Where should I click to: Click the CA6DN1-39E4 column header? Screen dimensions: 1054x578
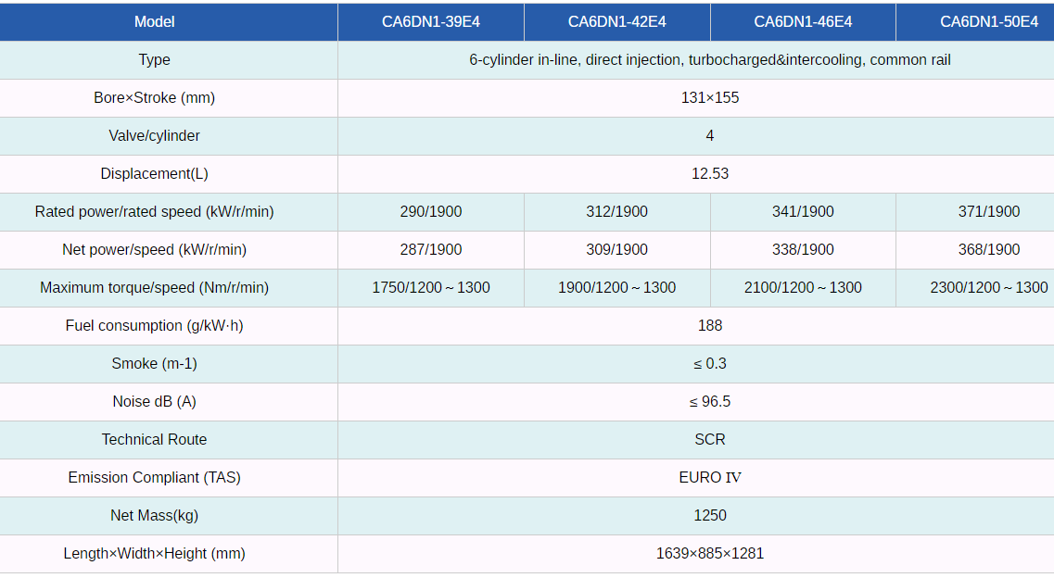[431, 21]
